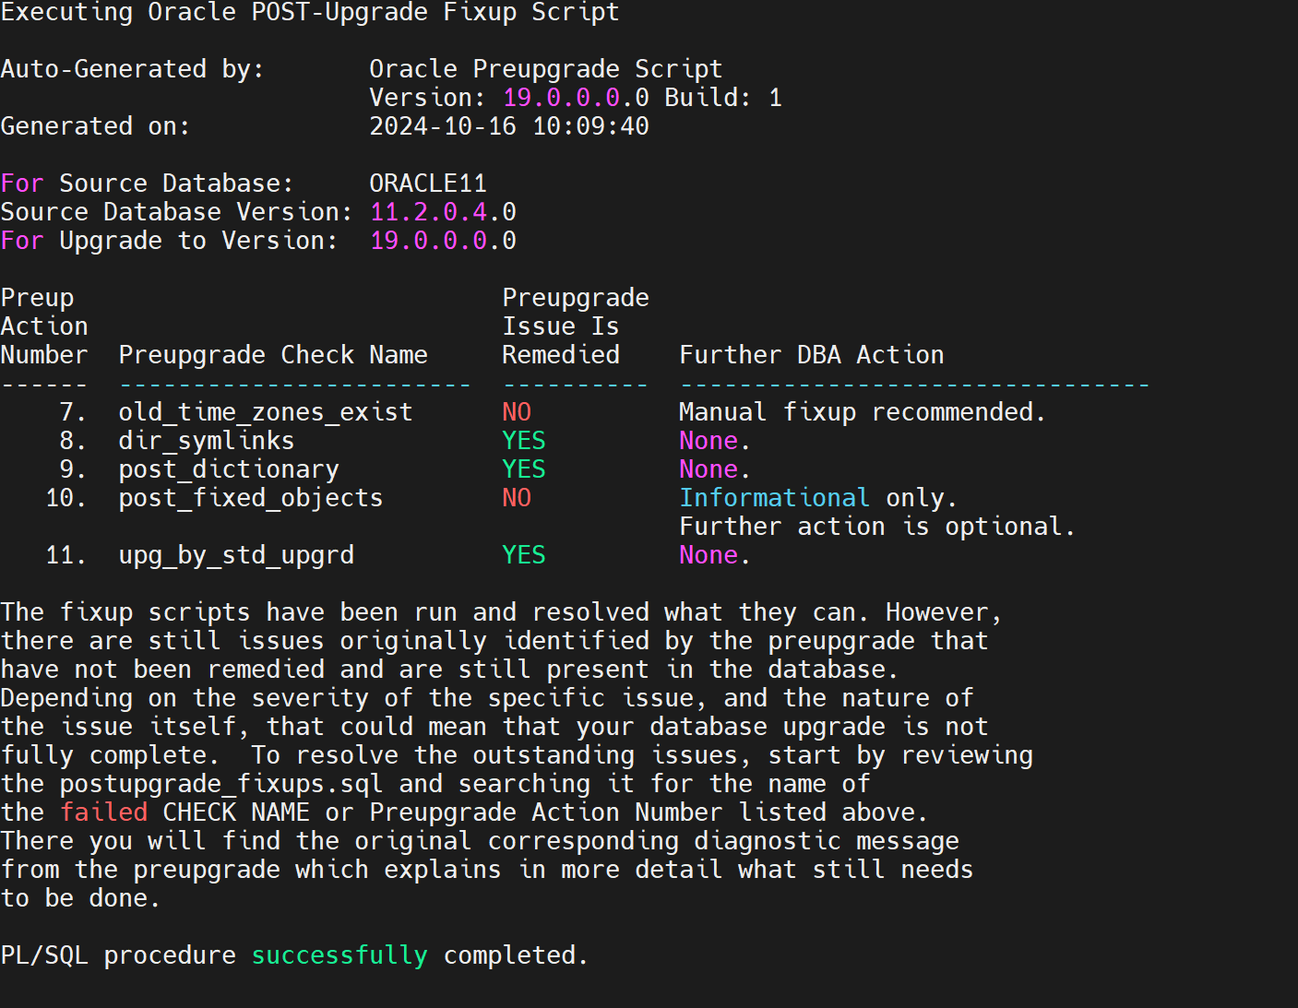
Task: Click the 'post_fixed_objects' check name
Action: click(x=251, y=498)
